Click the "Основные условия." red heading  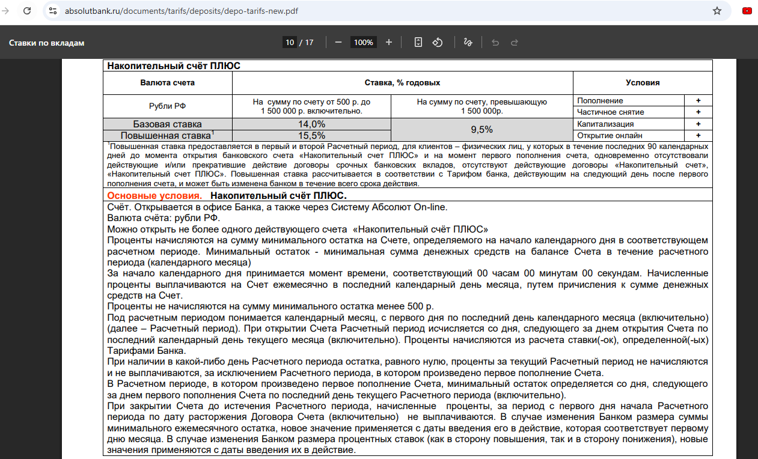(x=154, y=196)
